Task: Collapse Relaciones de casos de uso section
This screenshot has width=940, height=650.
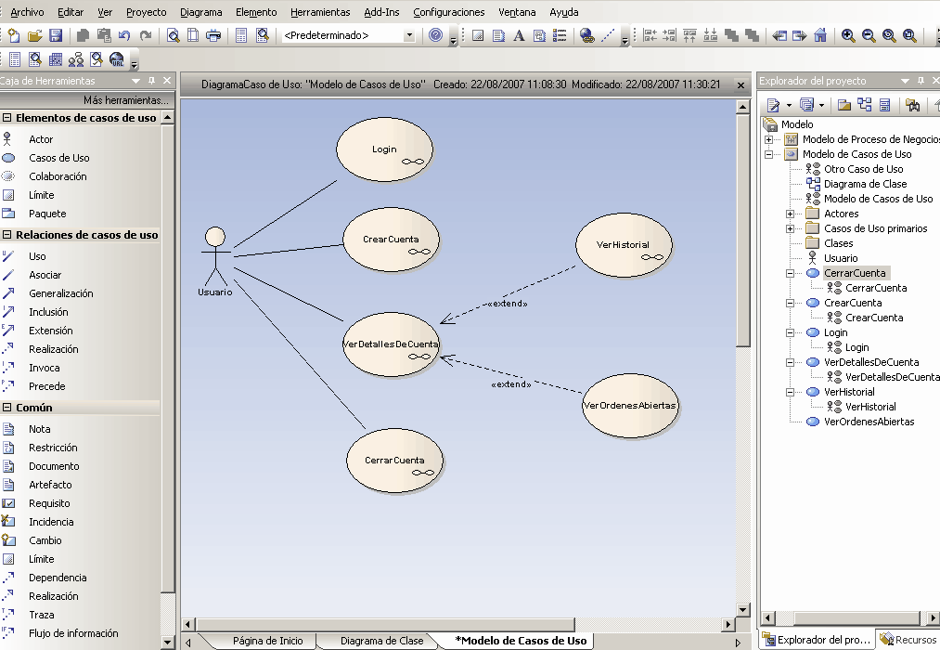Action: (x=6, y=235)
